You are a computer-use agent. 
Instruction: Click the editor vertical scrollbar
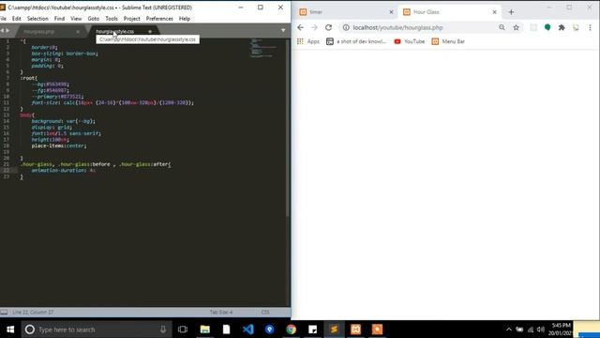coord(288,129)
